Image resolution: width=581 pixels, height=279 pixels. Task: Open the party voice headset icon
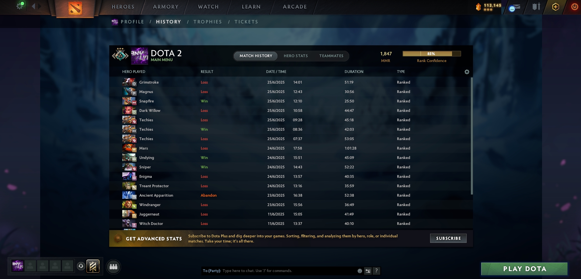(81, 266)
